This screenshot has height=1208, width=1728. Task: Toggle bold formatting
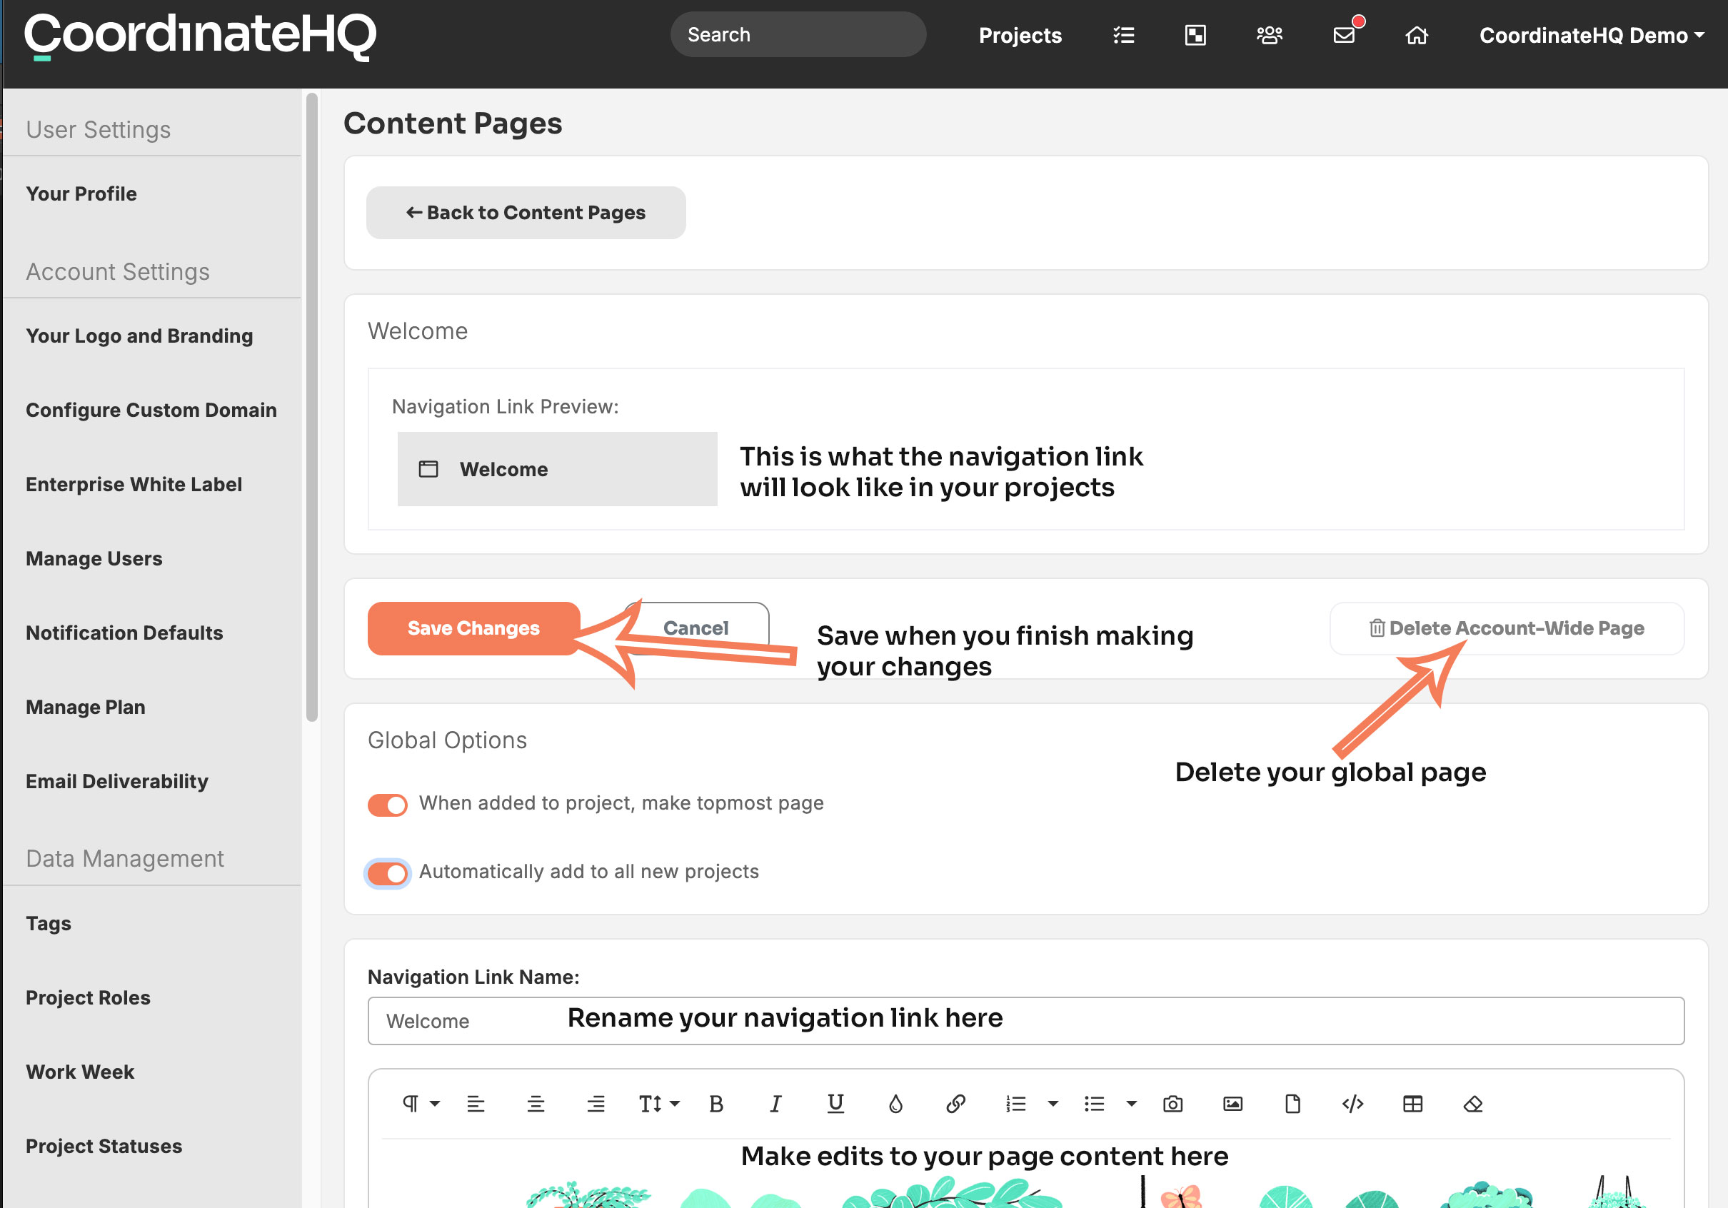point(715,1103)
